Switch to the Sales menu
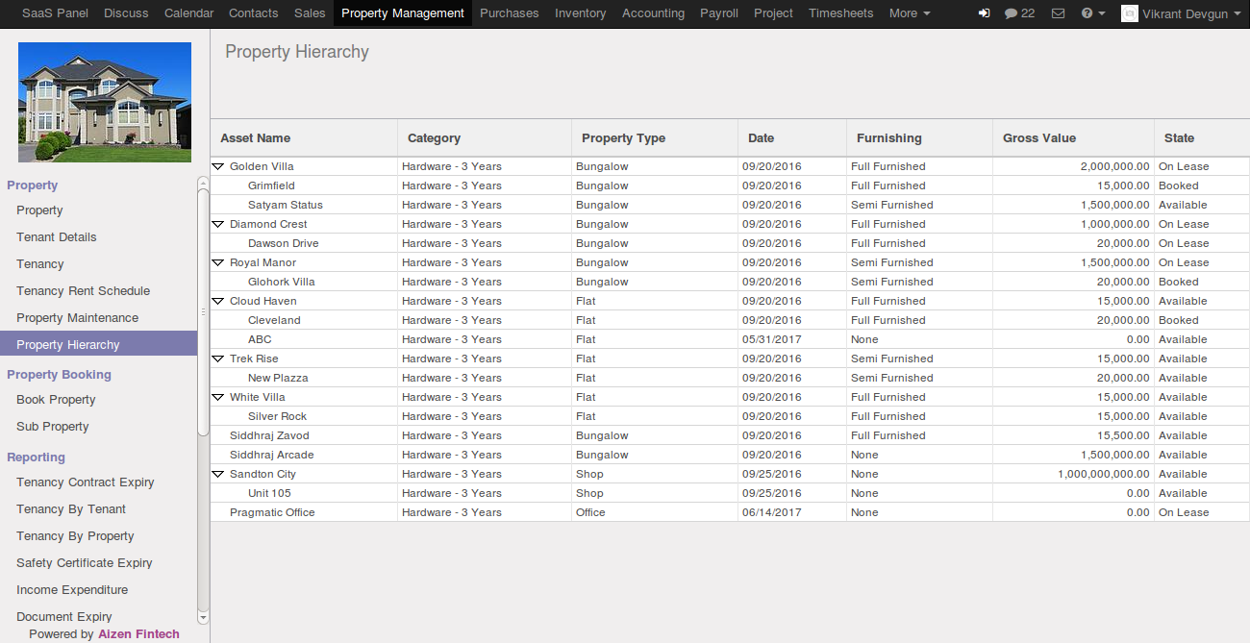 pyautogui.click(x=310, y=13)
